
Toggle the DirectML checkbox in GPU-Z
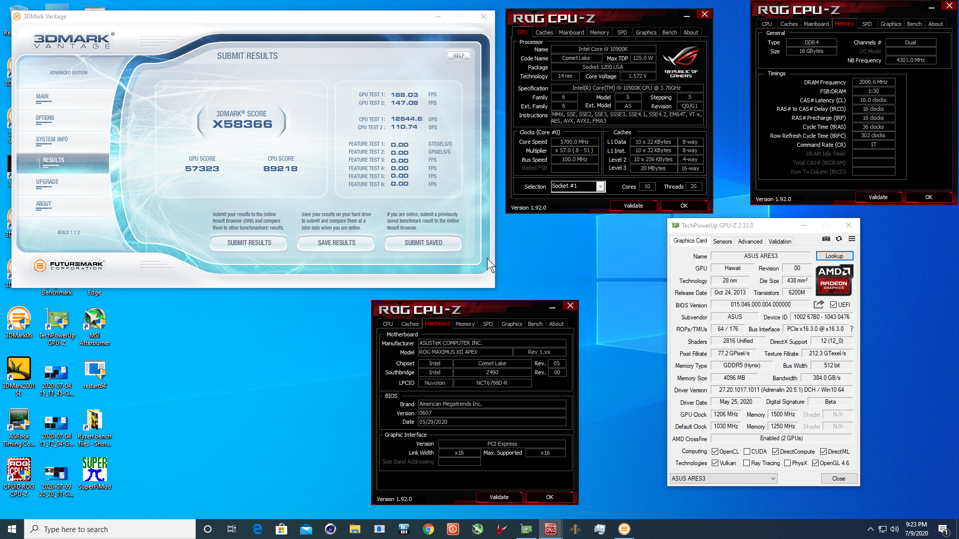[823, 452]
